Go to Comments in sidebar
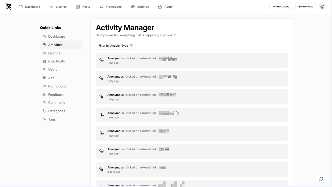Viewport: 332px width, 187px height. (61, 103)
